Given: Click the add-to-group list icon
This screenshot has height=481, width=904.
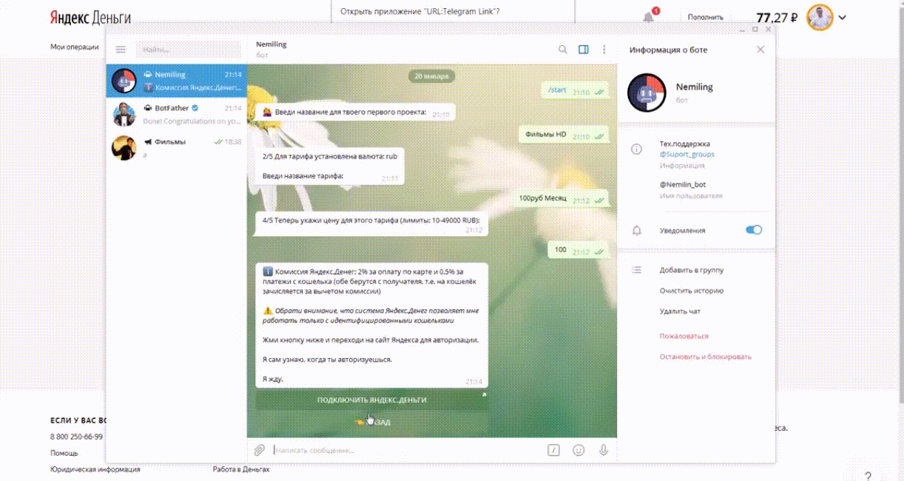Looking at the screenshot, I should pyautogui.click(x=636, y=271).
